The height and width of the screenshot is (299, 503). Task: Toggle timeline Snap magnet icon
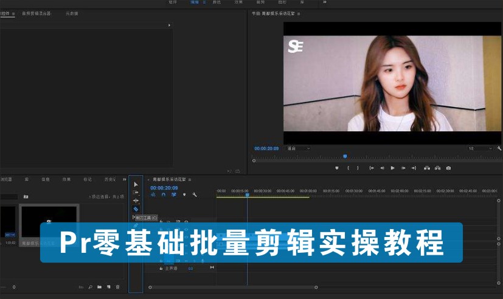(164, 194)
